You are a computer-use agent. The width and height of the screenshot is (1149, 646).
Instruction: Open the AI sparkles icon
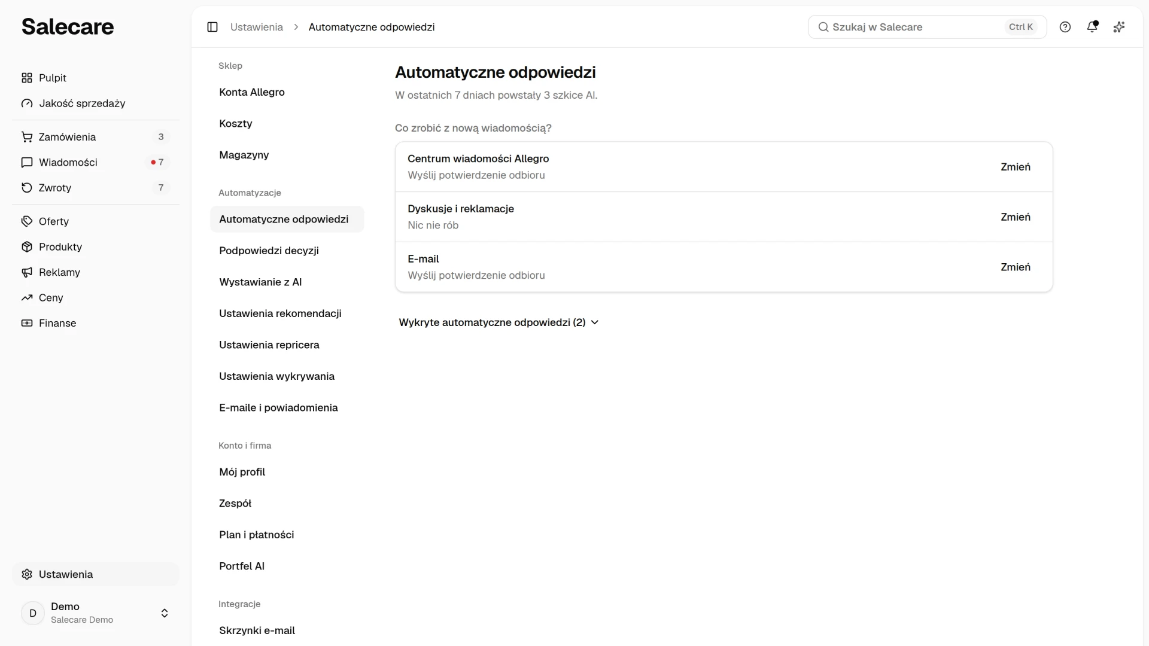point(1119,27)
